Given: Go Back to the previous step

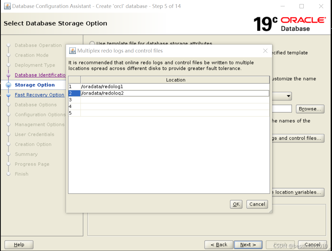Looking at the screenshot, I should [219, 245].
